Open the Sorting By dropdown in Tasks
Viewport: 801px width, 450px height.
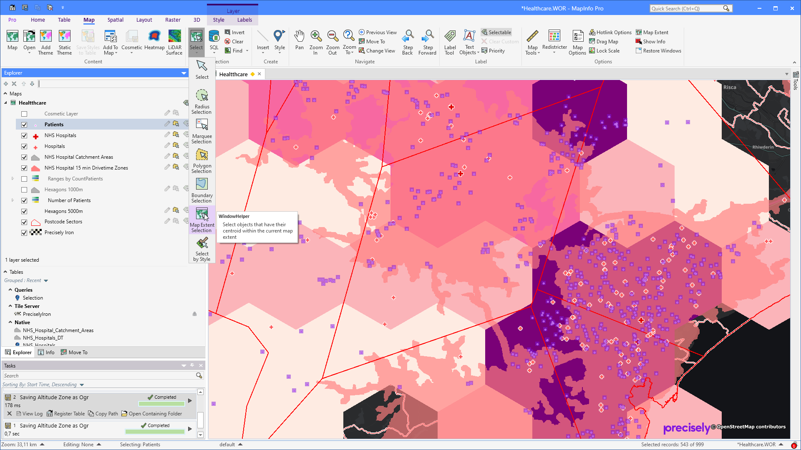click(82, 385)
